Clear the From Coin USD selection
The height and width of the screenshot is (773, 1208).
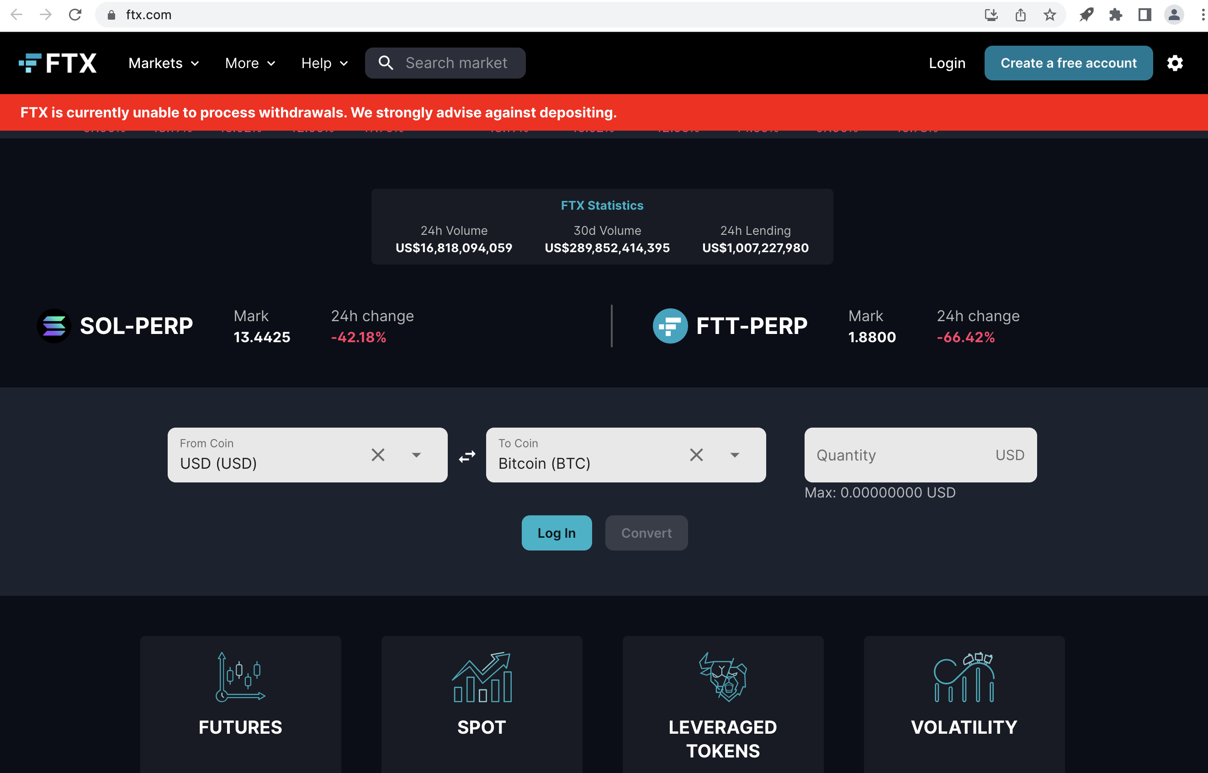tap(378, 455)
